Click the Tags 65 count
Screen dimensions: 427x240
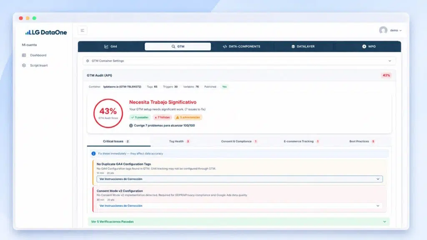[152, 87]
